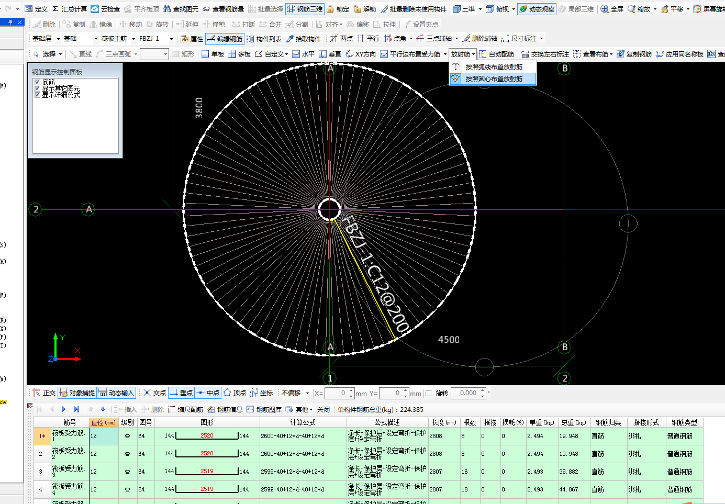Open 查找图元 find element tool
The width and height of the screenshot is (725, 504).
pos(181,9)
